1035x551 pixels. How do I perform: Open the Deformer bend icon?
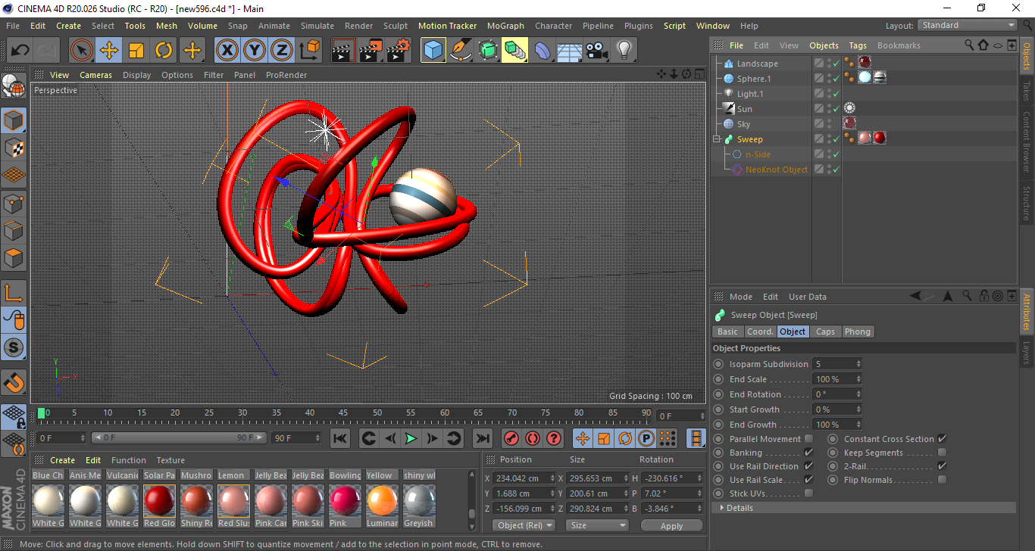(x=543, y=51)
